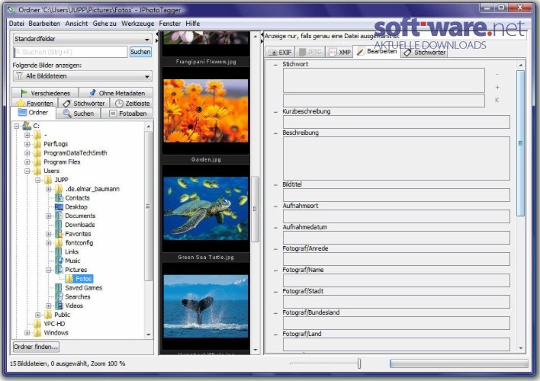Click the Kurzbeschreibung input field
This screenshot has height=381, width=540.
click(396, 122)
